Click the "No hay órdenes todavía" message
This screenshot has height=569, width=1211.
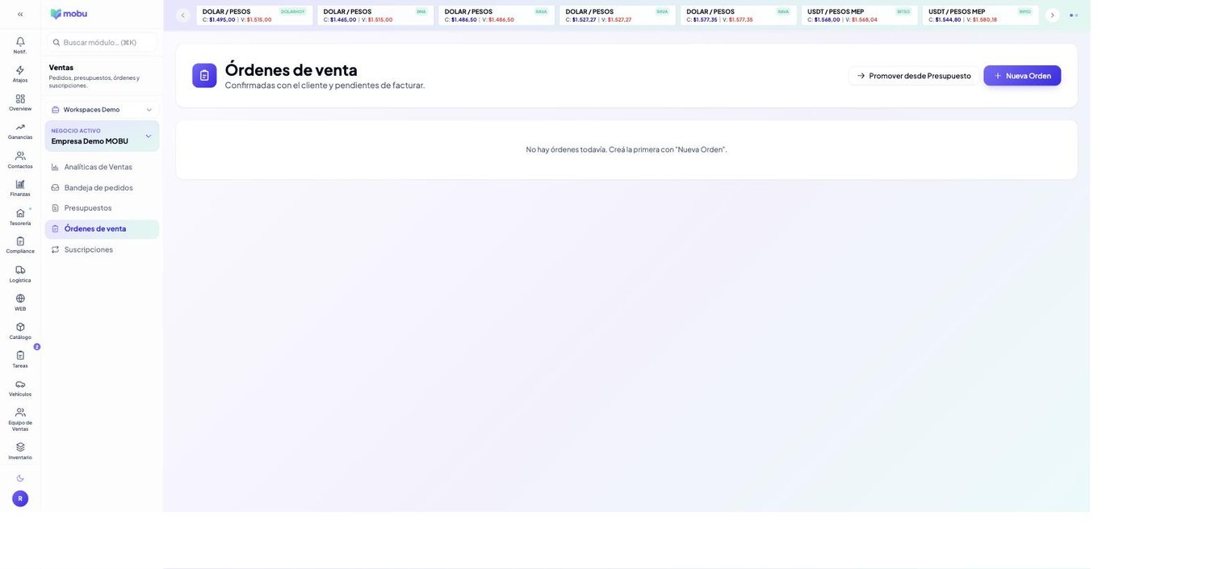click(626, 149)
